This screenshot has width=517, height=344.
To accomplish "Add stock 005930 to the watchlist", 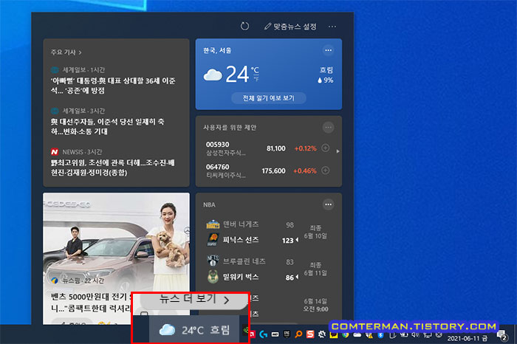I will pyautogui.click(x=326, y=148).
